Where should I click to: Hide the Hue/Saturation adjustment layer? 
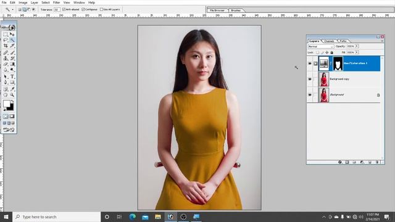[x=310, y=64]
